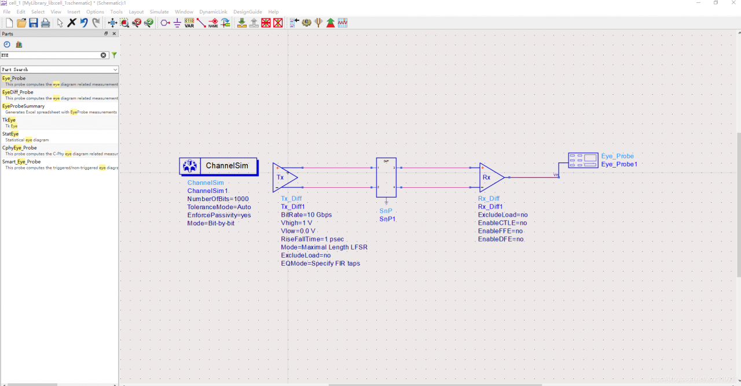Expand the Part Search dropdown
This screenshot has width=741, height=386.
click(59, 69)
